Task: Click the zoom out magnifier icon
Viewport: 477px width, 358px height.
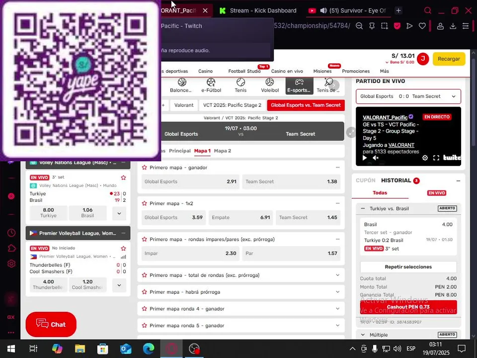Action: [359, 26]
